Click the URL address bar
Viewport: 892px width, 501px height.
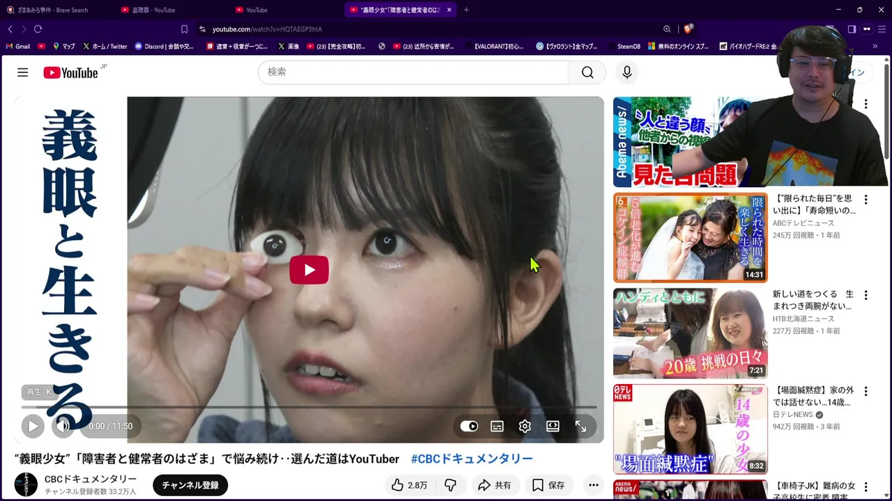coord(432,29)
